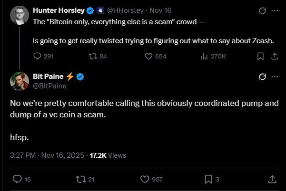286x191 pixels.
Task: Bookmark Bit Paine's tweet
Action: coord(208,179)
